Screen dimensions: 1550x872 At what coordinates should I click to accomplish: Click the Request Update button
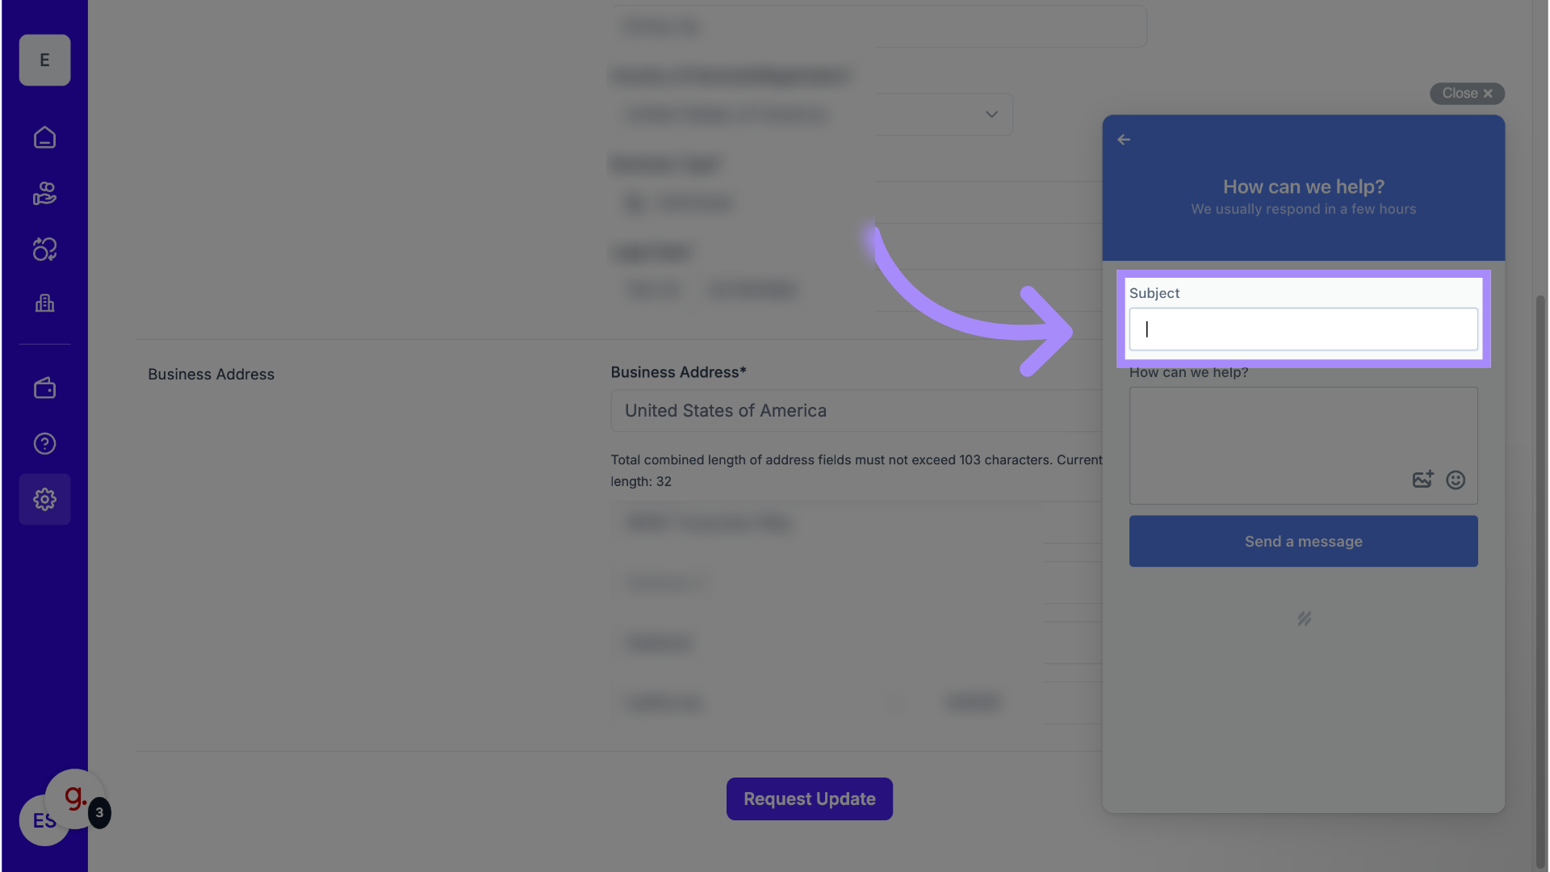[x=809, y=799]
